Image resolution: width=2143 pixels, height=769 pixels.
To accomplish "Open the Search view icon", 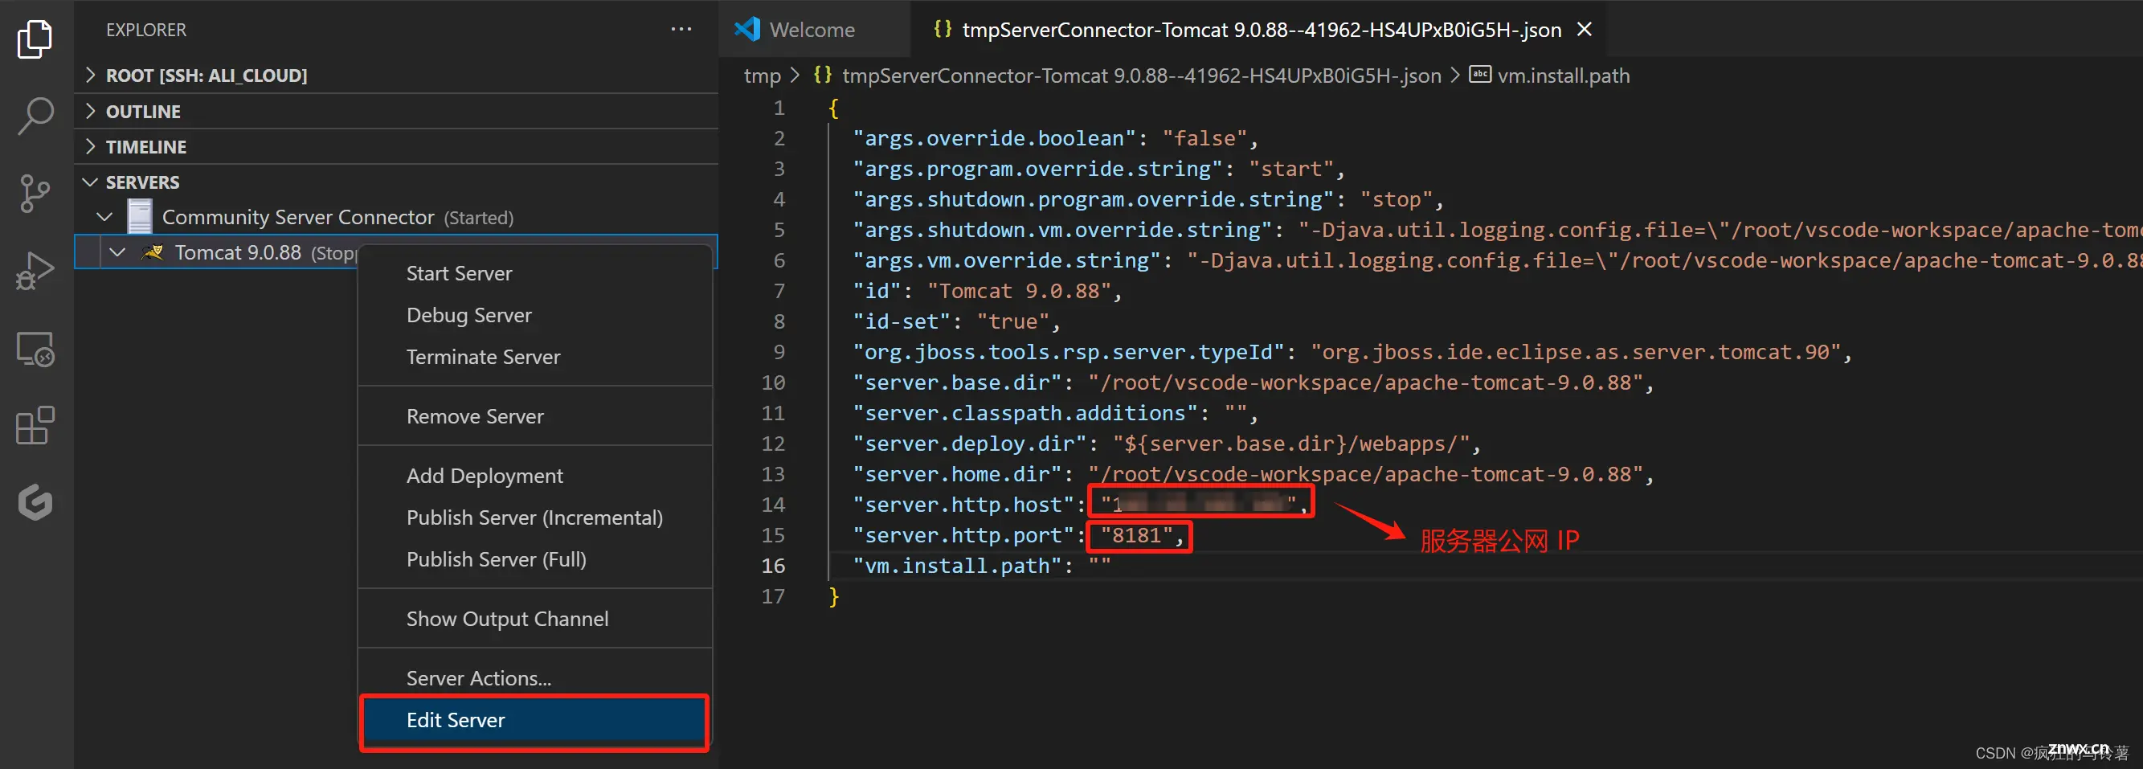I will tap(35, 116).
